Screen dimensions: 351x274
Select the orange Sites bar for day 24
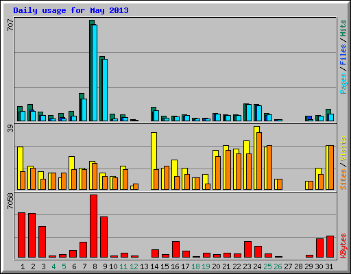coord(259,161)
